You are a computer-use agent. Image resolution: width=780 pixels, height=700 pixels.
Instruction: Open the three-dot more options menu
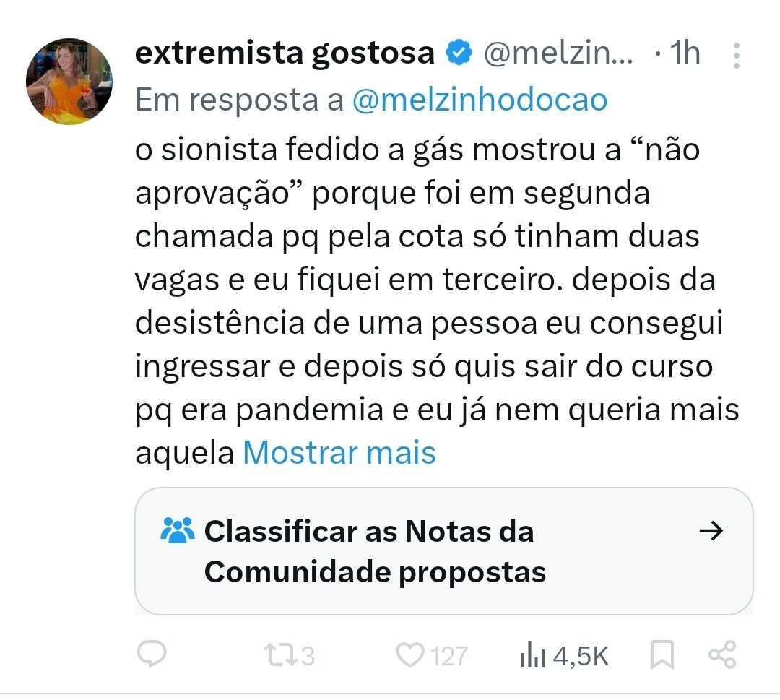coord(737,55)
